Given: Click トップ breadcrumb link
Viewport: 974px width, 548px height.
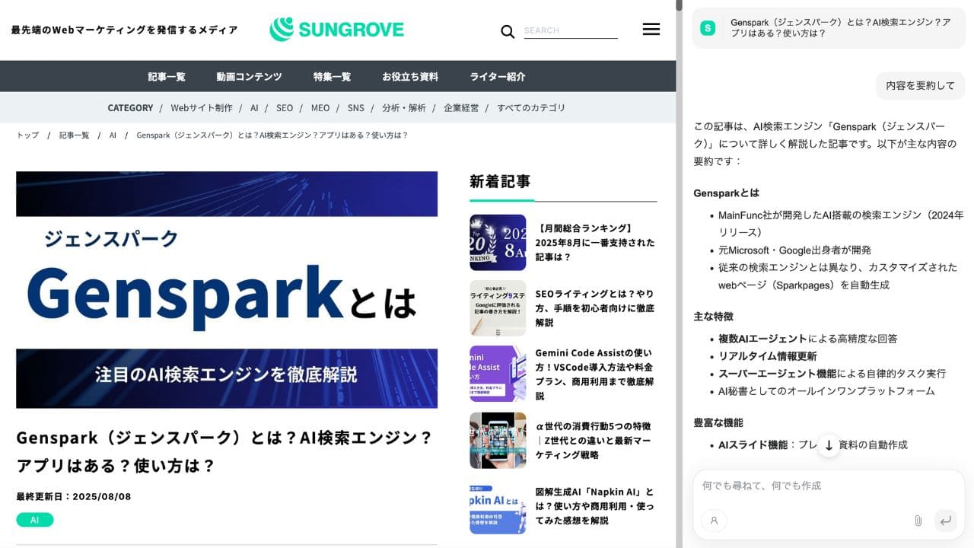Looking at the screenshot, I should point(27,135).
